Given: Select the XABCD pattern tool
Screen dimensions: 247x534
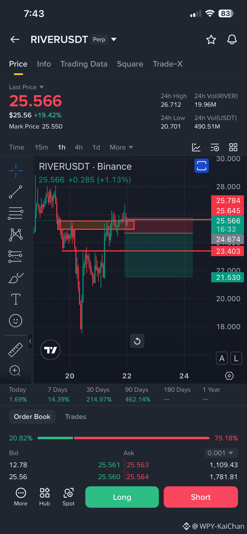Looking at the screenshot, I should [x=16, y=235].
